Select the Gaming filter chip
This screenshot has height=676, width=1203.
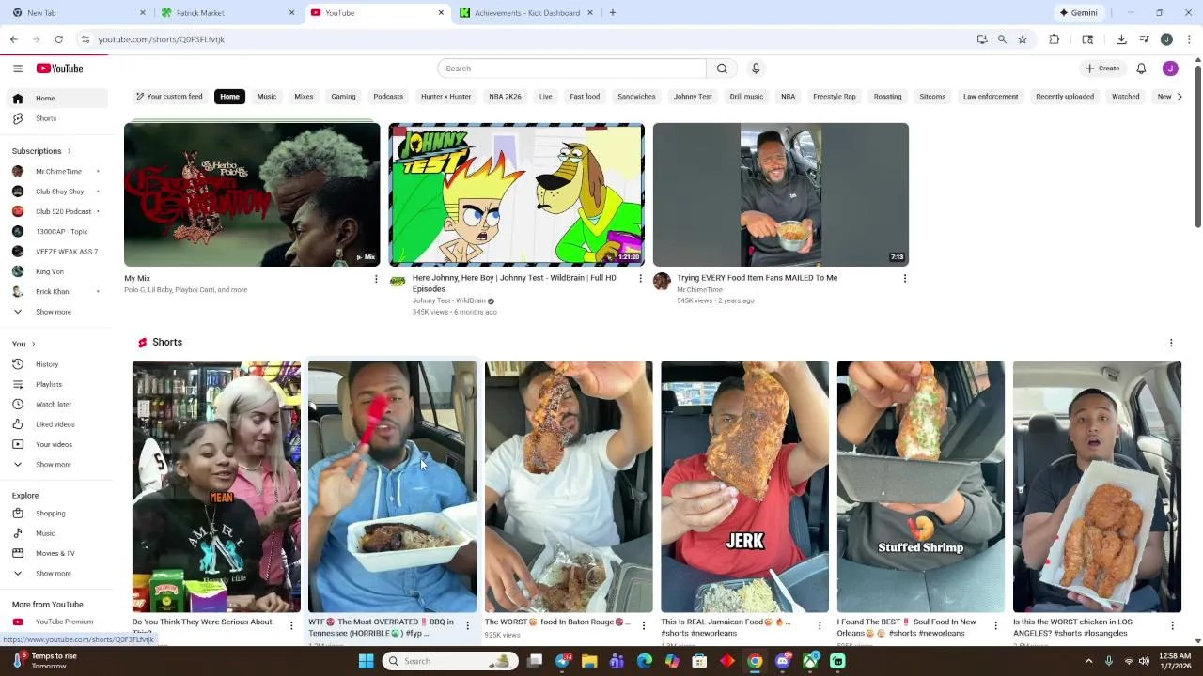click(x=343, y=97)
